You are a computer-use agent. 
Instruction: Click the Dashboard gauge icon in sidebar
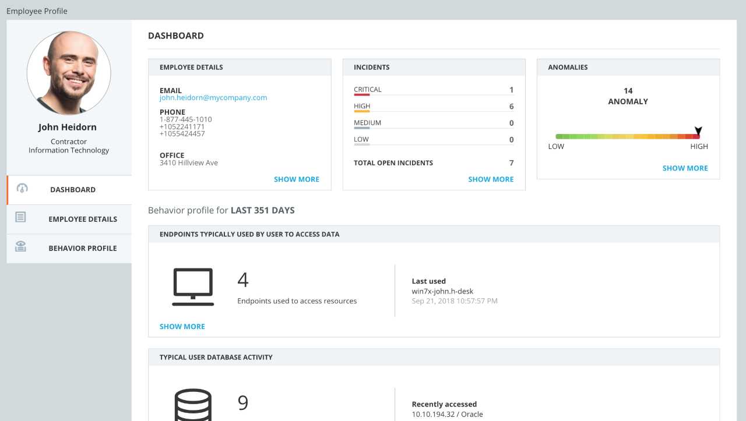click(22, 189)
